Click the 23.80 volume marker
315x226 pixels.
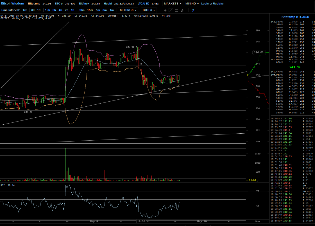(x=252, y=180)
